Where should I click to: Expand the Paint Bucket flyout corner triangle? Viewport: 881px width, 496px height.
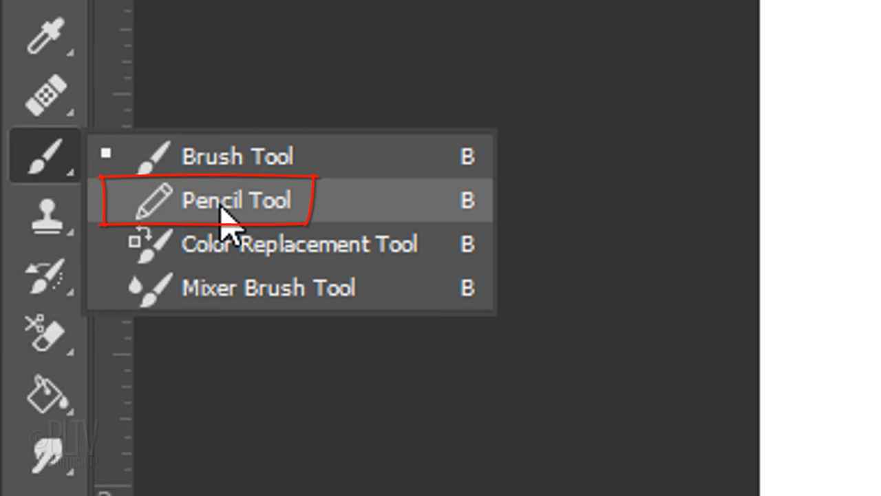[70, 412]
